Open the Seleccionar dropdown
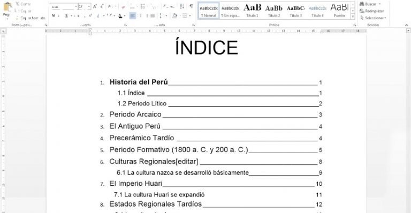 [x=373, y=18]
